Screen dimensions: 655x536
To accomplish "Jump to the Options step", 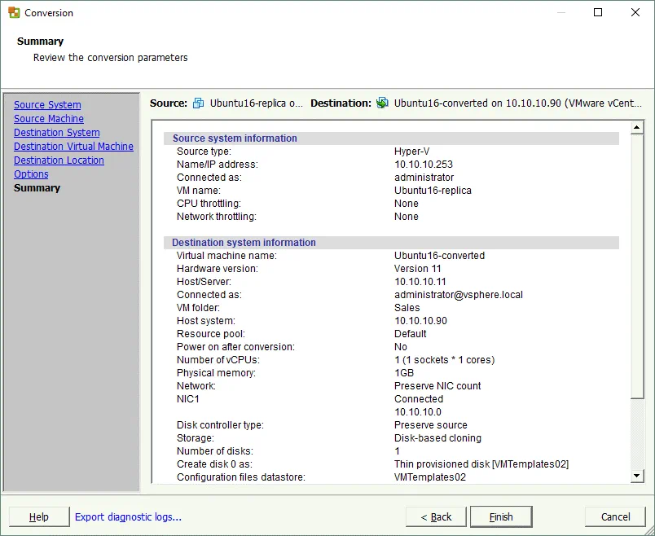I will click(x=31, y=174).
